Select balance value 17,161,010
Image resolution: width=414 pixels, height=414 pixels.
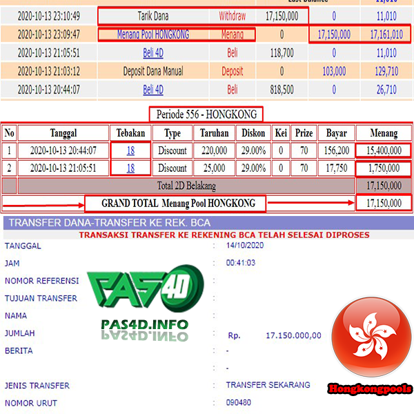pyautogui.click(x=386, y=34)
